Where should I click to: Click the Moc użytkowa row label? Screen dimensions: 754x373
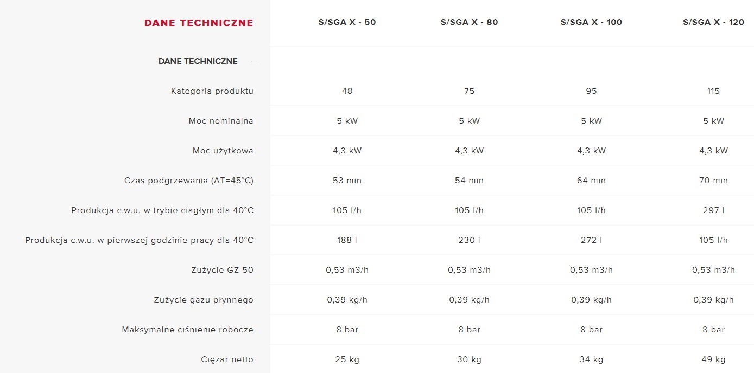pos(223,151)
